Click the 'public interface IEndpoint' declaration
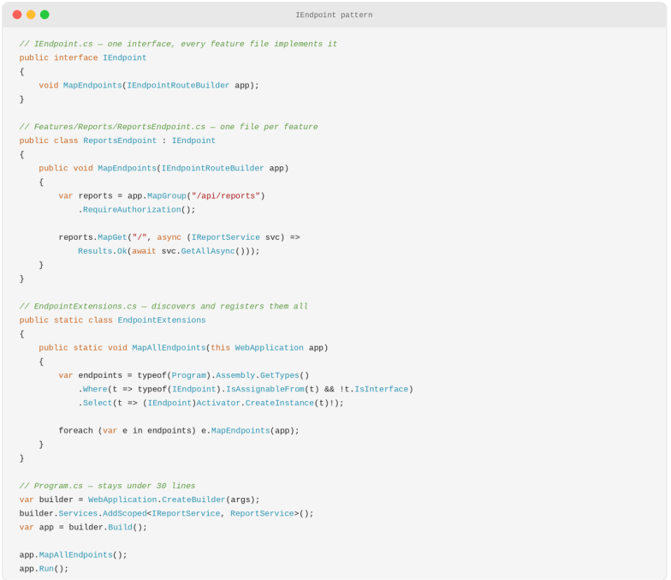Screen dimensions: 671x580 pos(82,58)
